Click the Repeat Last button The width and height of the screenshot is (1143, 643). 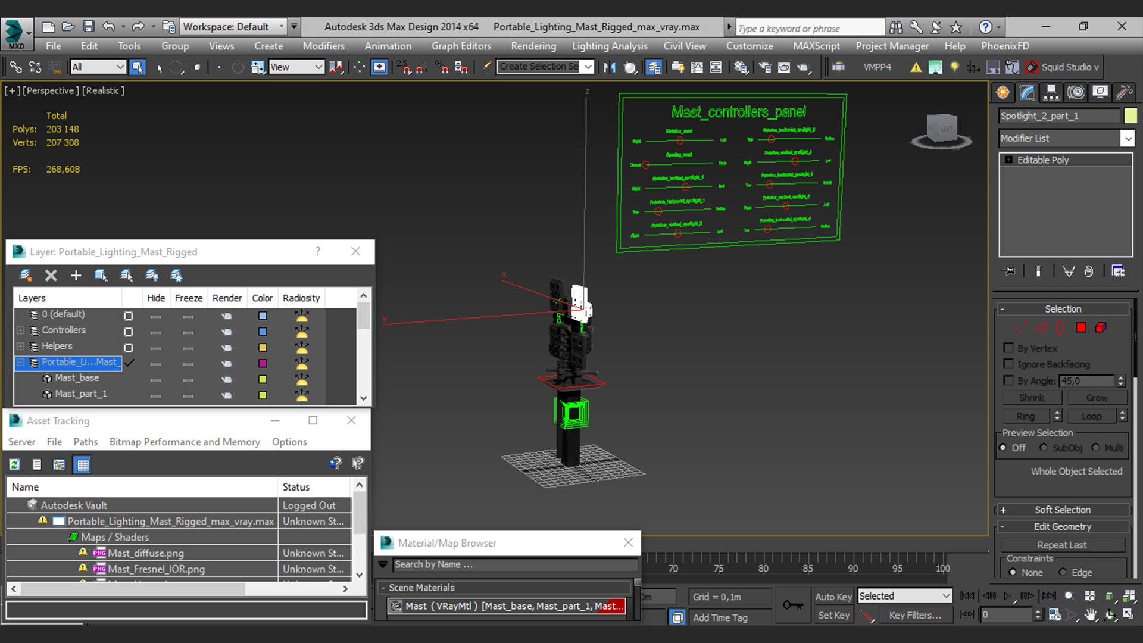(x=1061, y=545)
